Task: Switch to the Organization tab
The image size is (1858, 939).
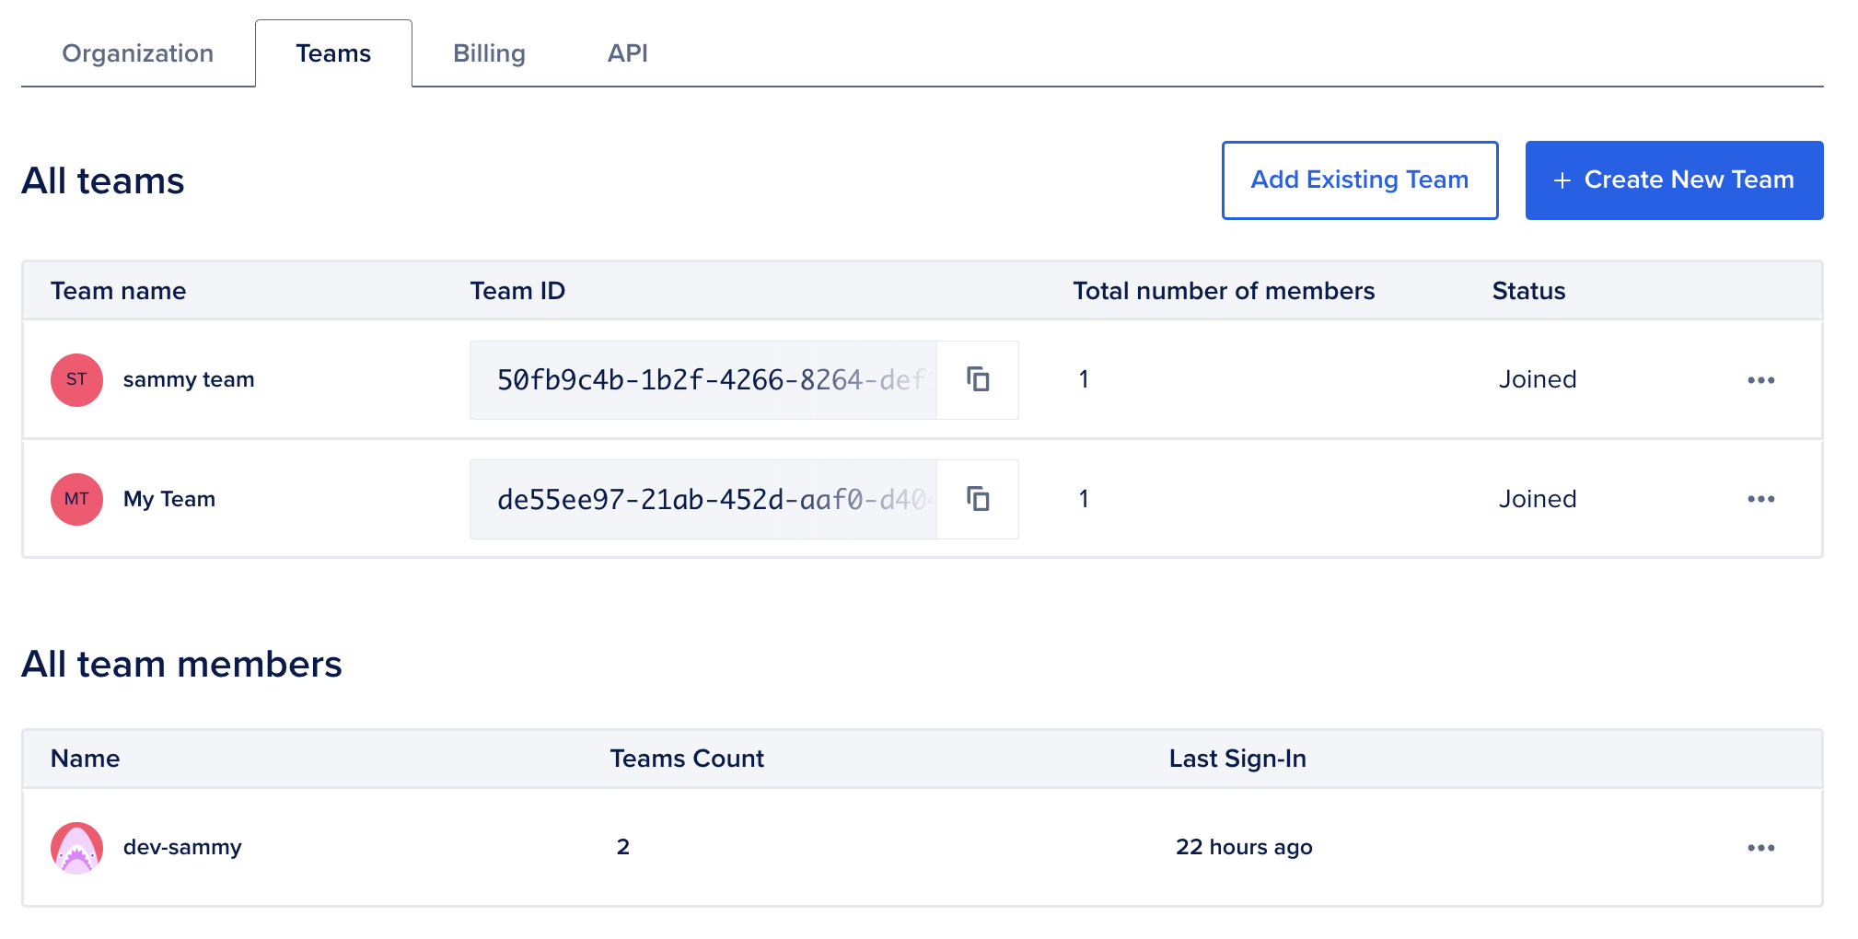Action: tap(136, 52)
